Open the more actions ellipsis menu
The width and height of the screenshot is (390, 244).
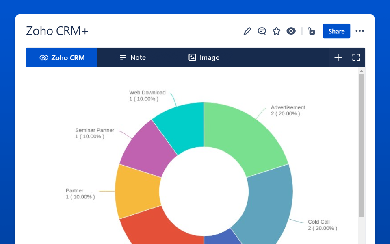[x=360, y=31]
